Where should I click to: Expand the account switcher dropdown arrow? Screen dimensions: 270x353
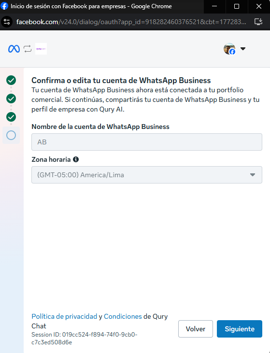pyautogui.click(x=243, y=49)
